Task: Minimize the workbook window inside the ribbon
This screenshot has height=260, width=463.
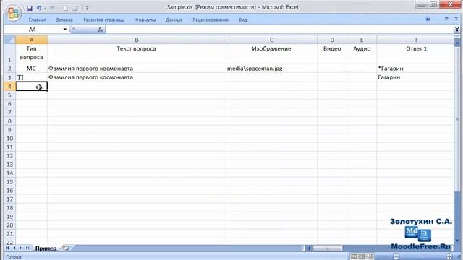Action: 437,19
